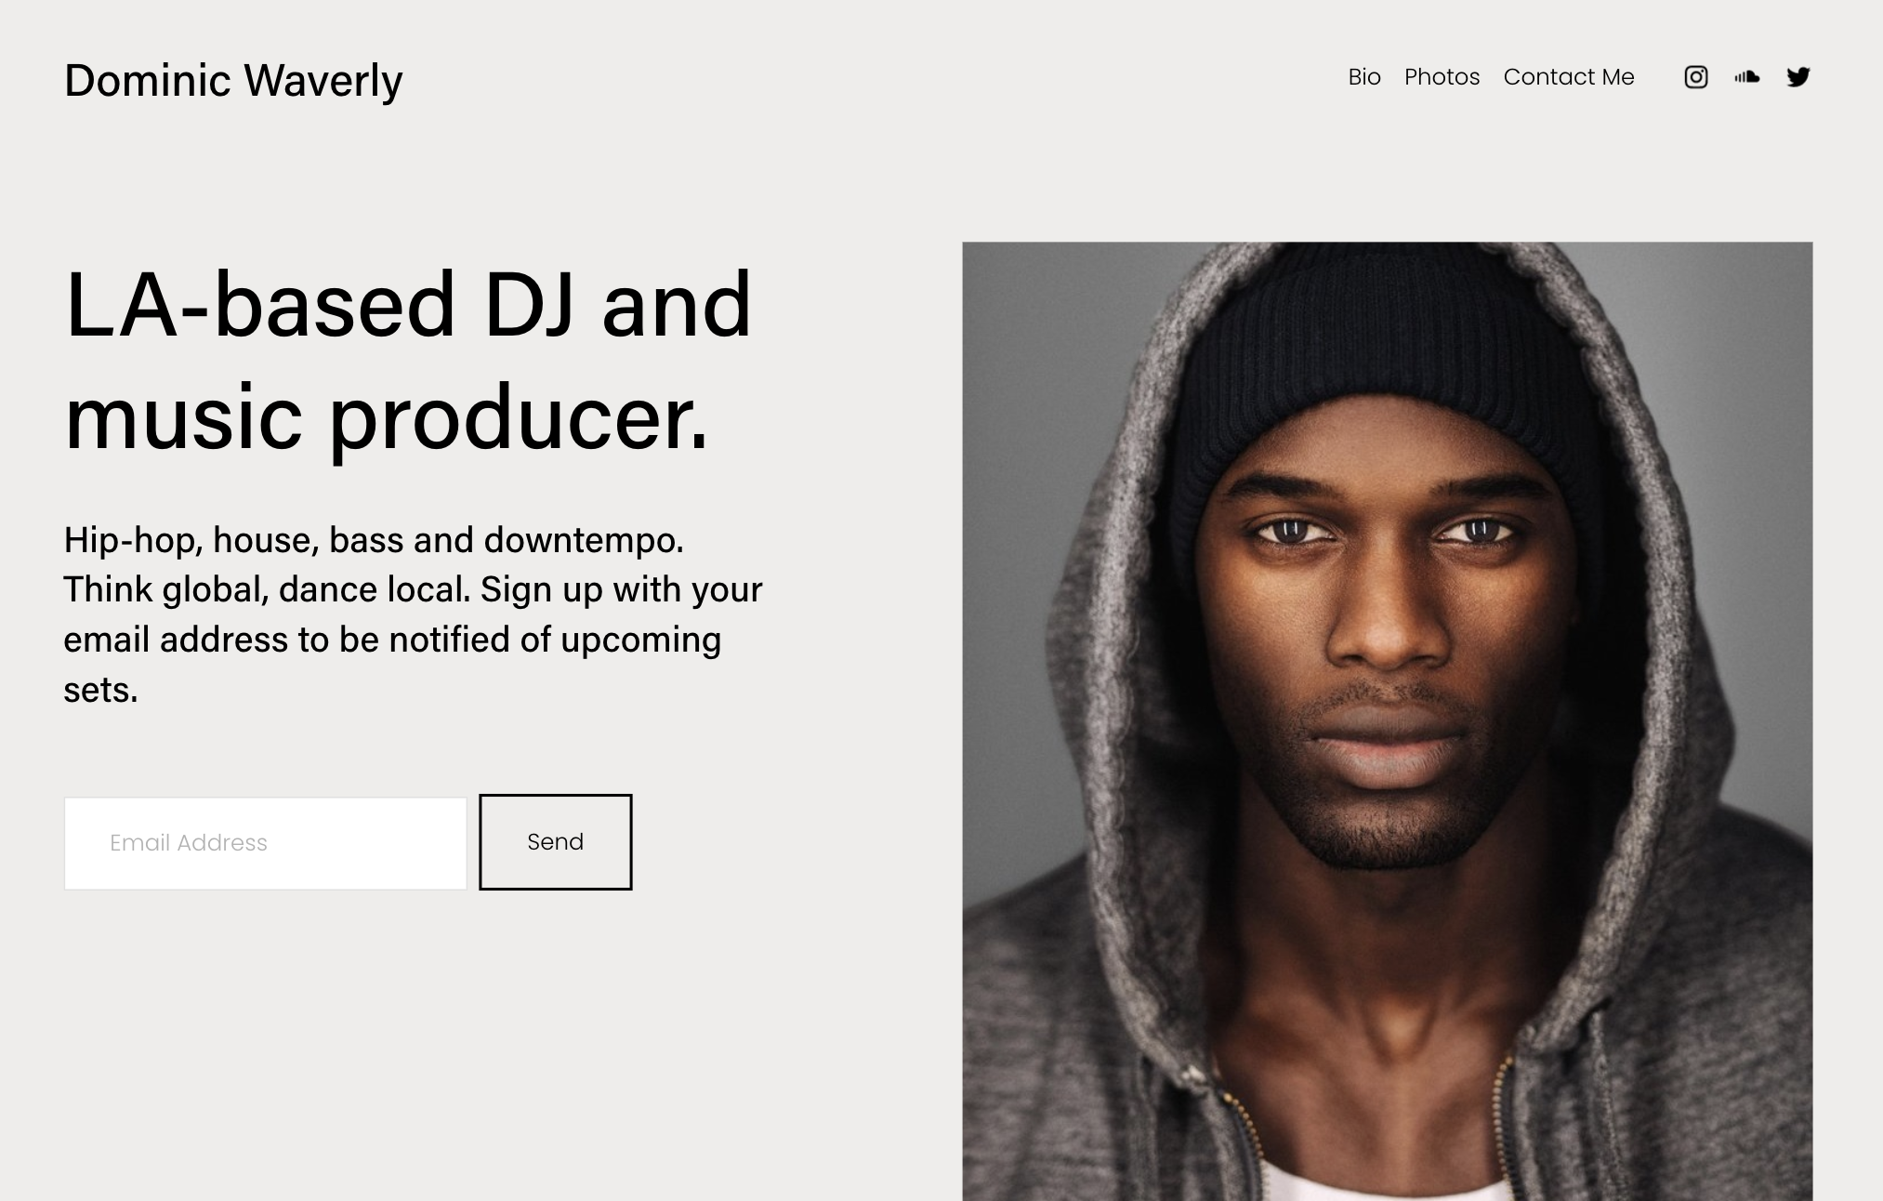Screen dimensions: 1883x1201
Task: Select Contact Me in navigation
Action: pyautogui.click(x=1569, y=77)
